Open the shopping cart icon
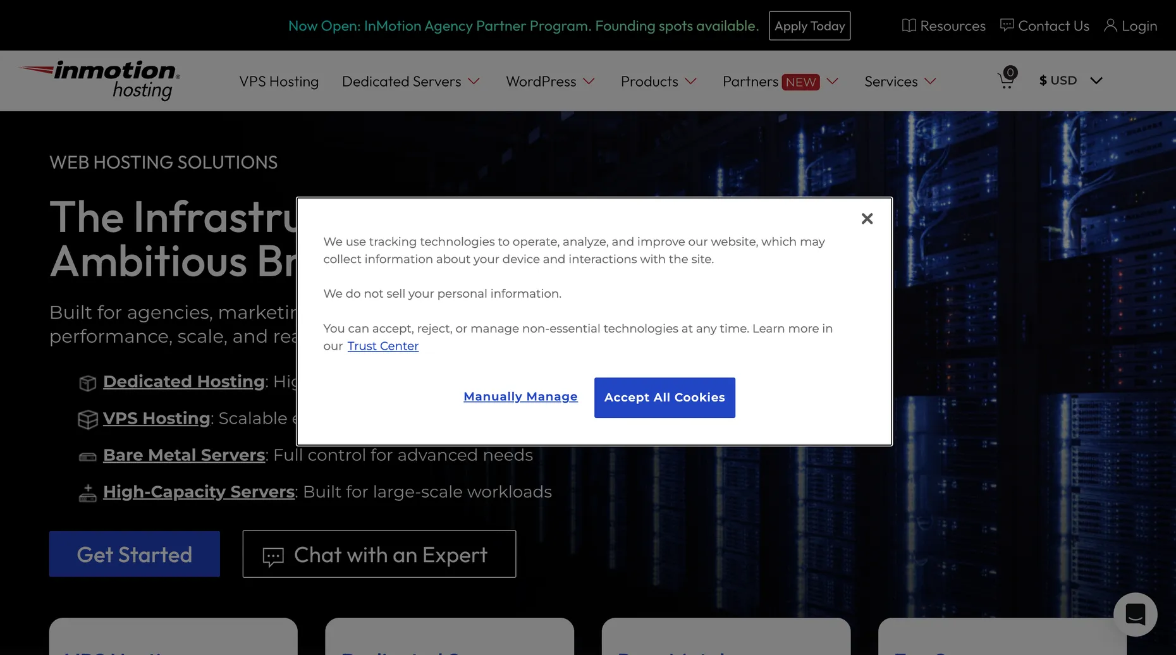The image size is (1176, 655). 1007,78
